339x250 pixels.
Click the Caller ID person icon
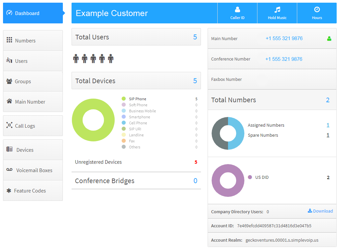pos(237,10)
